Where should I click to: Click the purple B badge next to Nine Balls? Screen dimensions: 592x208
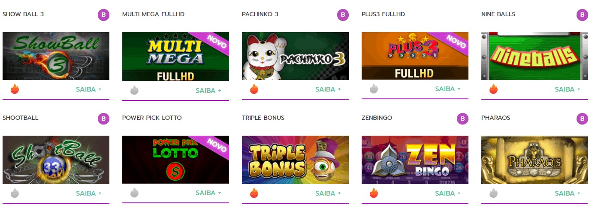[x=582, y=15]
